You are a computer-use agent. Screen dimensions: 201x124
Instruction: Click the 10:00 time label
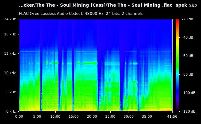pos(55,116)
